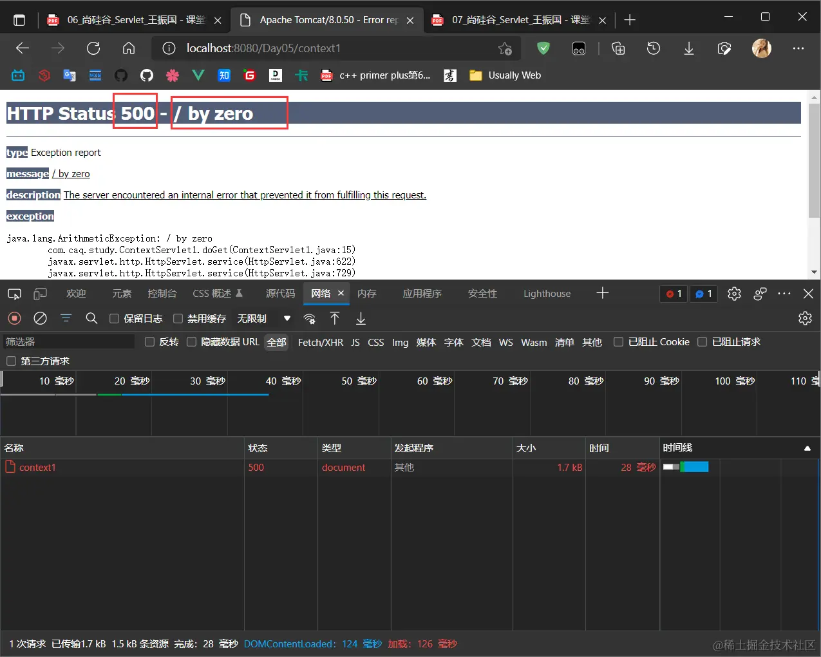The image size is (821, 657).
Task: Toggle device emulation in DevTools
Action: 41,294
